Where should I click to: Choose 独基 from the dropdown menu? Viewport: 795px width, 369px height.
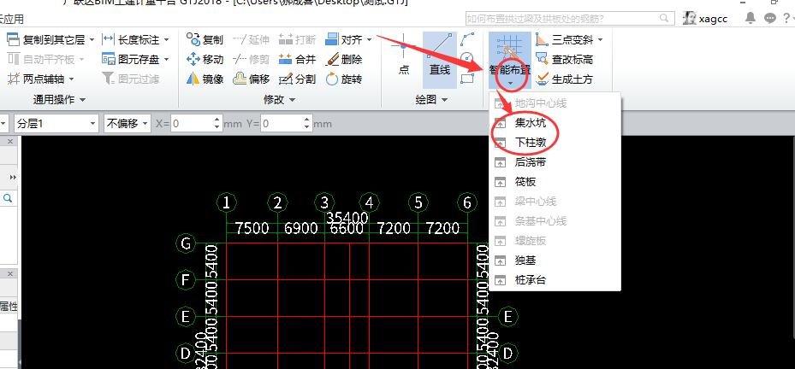[x=555, y=261]
